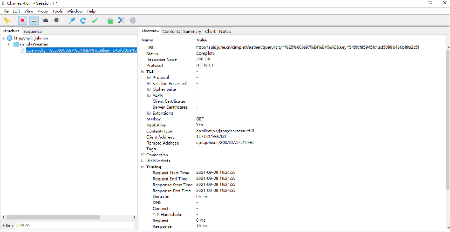Open the File menu

point(6,11)
